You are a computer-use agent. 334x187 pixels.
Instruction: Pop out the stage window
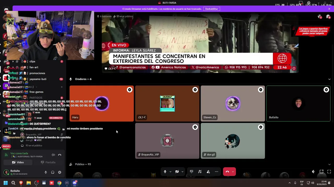click(321, 172)
